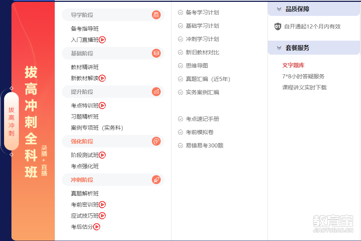Click the rocket icon in 冲刺阶段 header

[156, 180]
